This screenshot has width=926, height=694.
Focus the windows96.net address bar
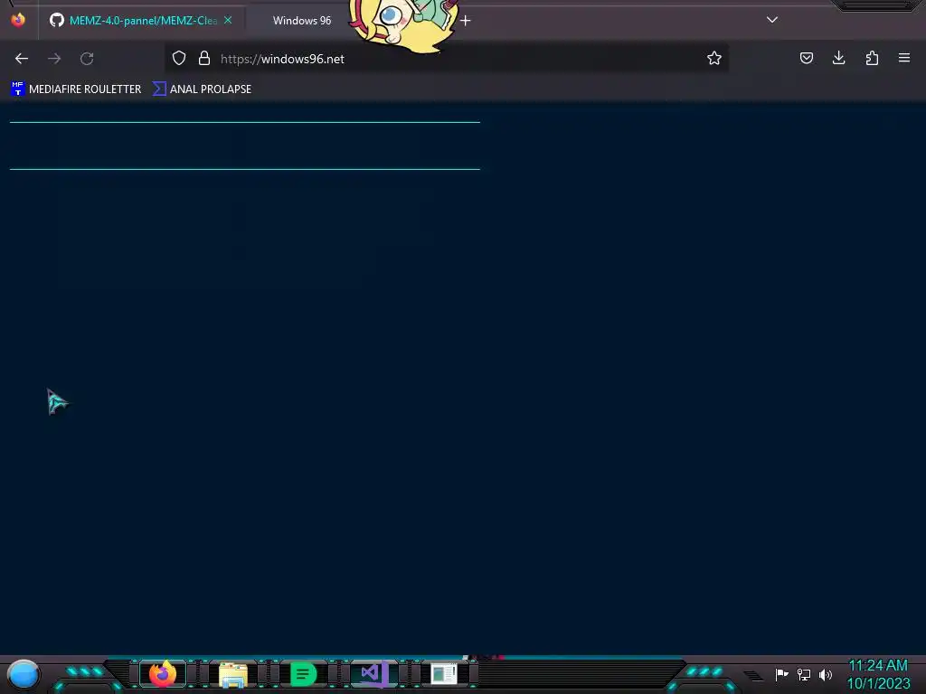[x=449, y=59]
